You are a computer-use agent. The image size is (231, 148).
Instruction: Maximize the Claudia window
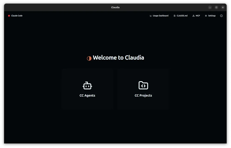216,7
